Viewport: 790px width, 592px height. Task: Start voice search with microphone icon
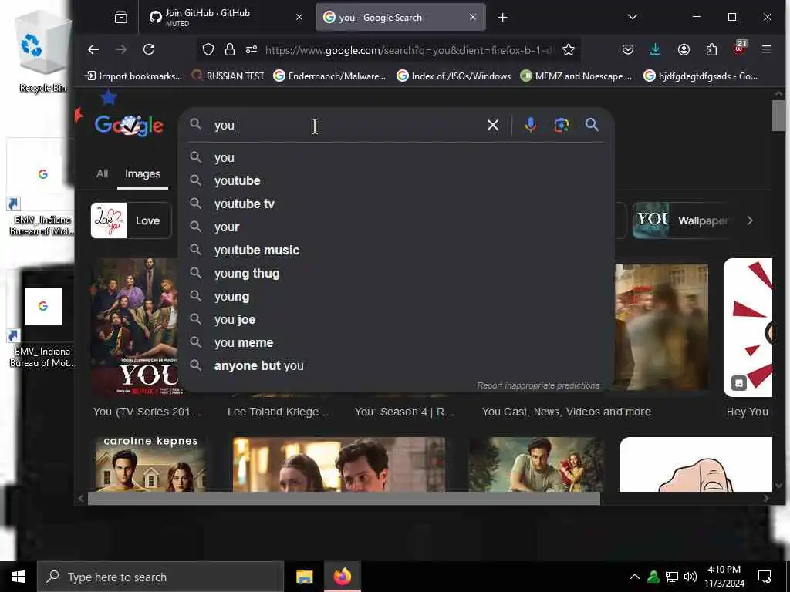(530, 125)
